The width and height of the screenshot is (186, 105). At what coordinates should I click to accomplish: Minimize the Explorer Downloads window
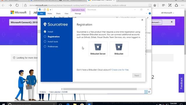coord(135,10)
